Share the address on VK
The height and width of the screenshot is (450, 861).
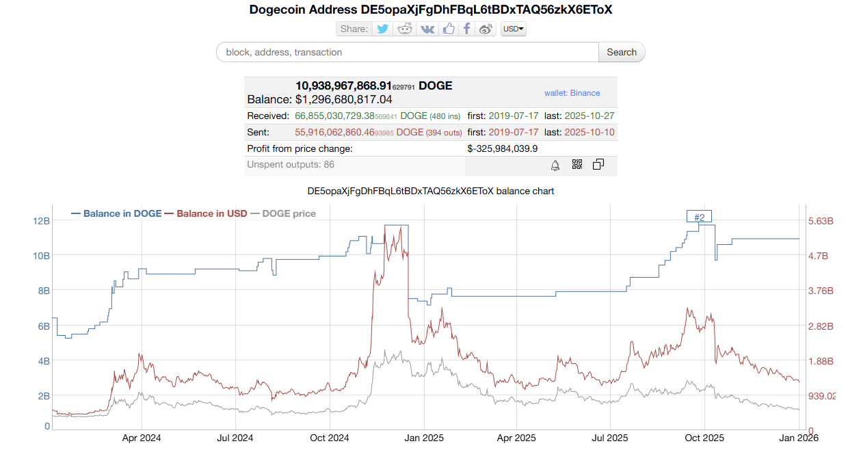click(427, 29)
